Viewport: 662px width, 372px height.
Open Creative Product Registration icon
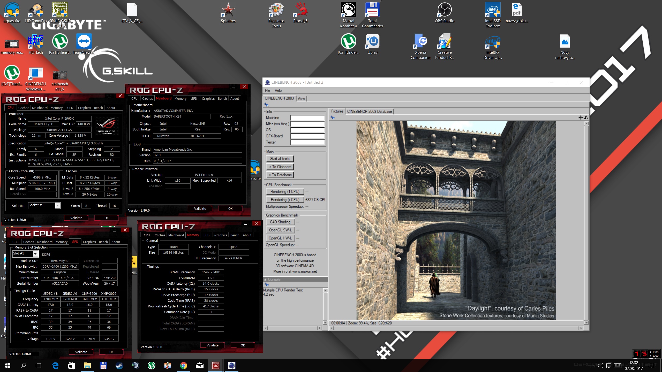(x=445, y=47)
